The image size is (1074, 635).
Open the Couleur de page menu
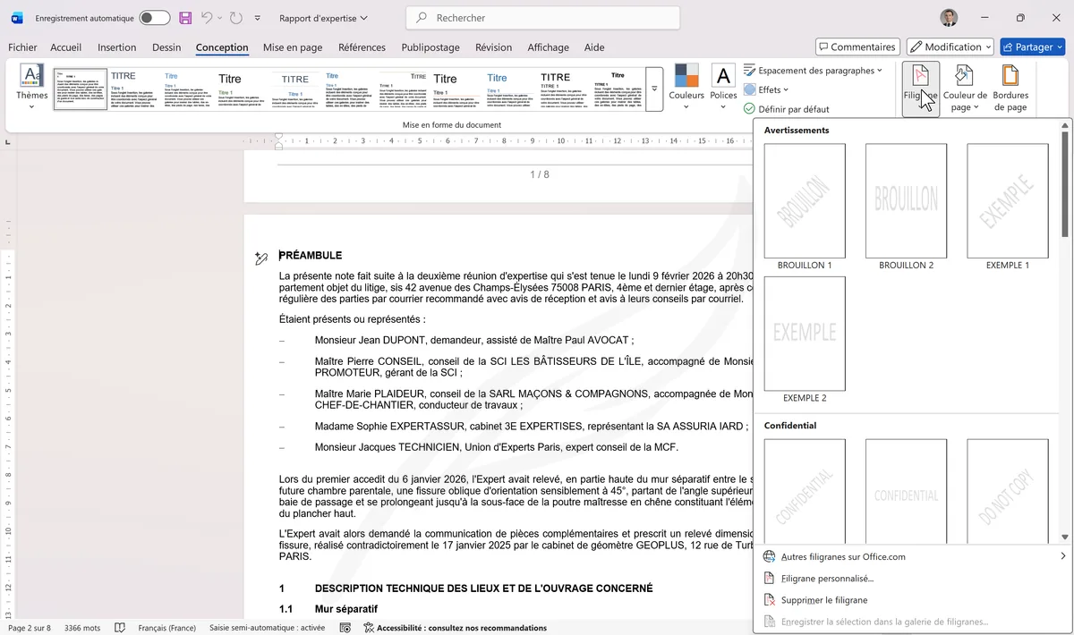pyautogui.click(x=964, y=85)
